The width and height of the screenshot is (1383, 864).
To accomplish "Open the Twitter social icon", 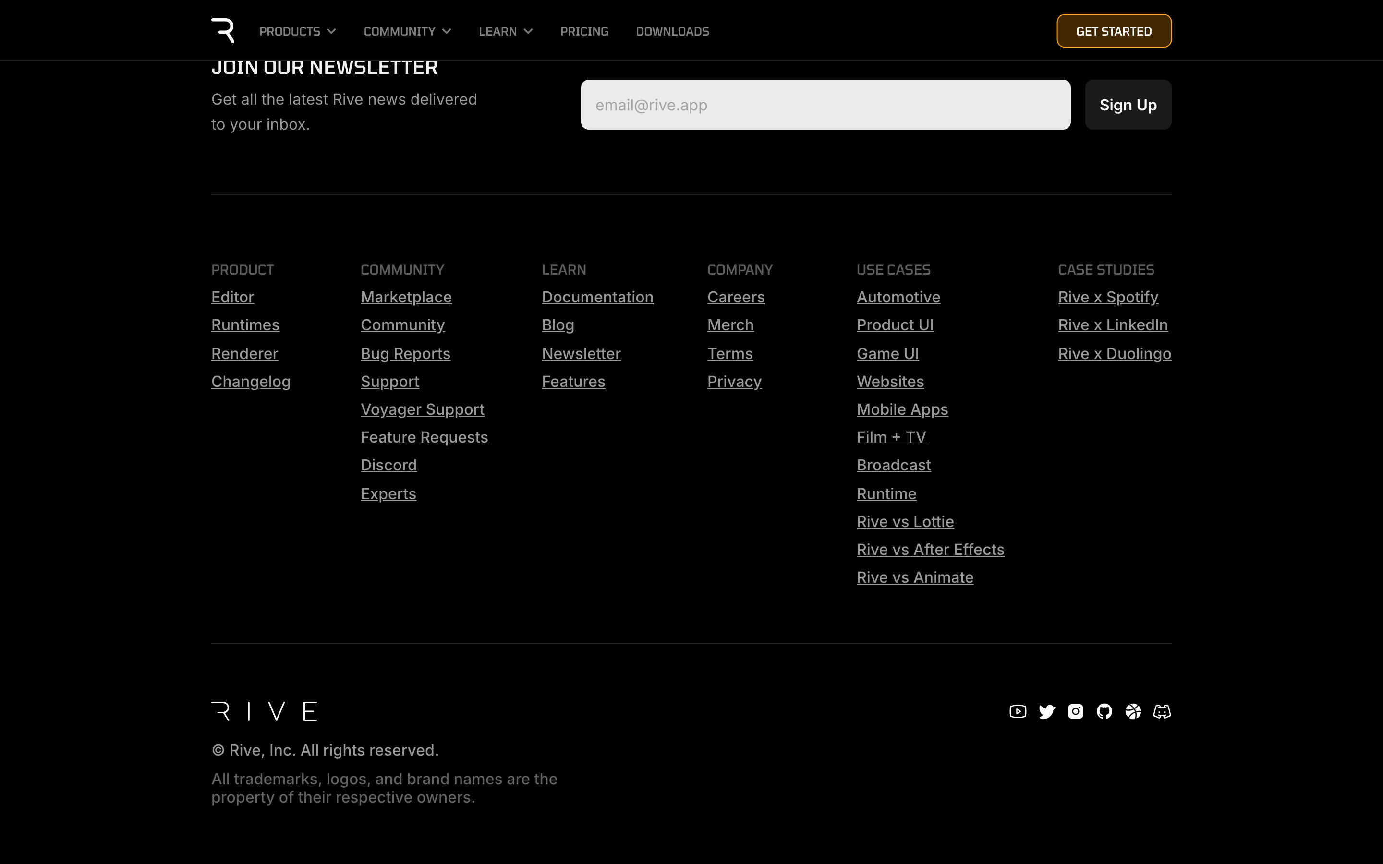I will (1047, 711).
